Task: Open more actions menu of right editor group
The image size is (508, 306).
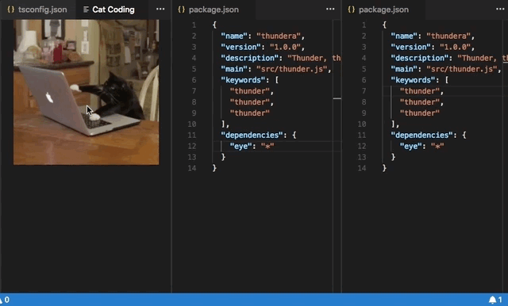Action: tap(500, 9)
